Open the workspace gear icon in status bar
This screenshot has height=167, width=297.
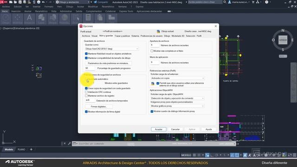coord(266,155)
